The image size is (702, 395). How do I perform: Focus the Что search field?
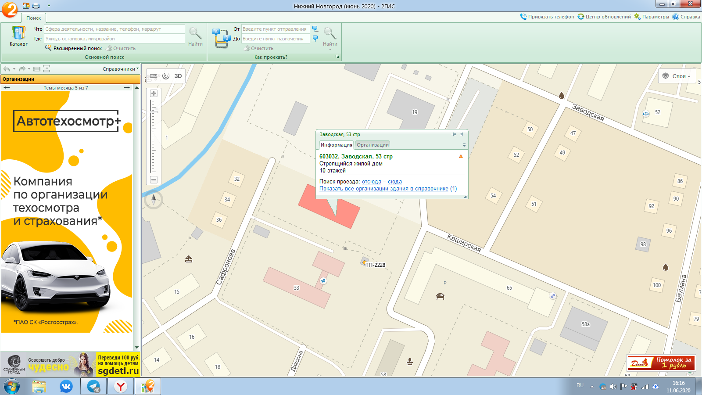click(115, 29)
